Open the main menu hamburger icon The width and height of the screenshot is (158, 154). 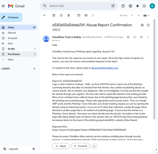tap(3, 6)
